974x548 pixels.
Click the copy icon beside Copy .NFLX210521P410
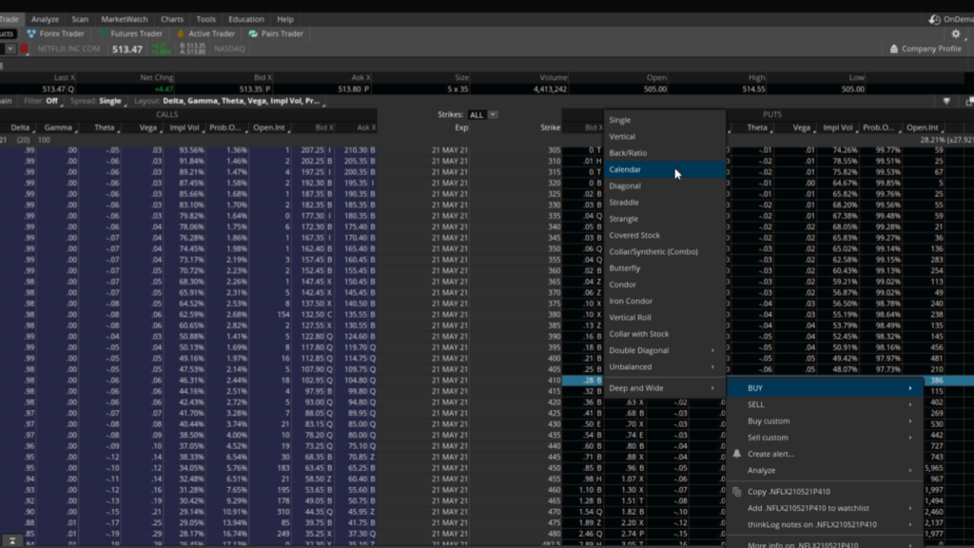coord(737,492)
